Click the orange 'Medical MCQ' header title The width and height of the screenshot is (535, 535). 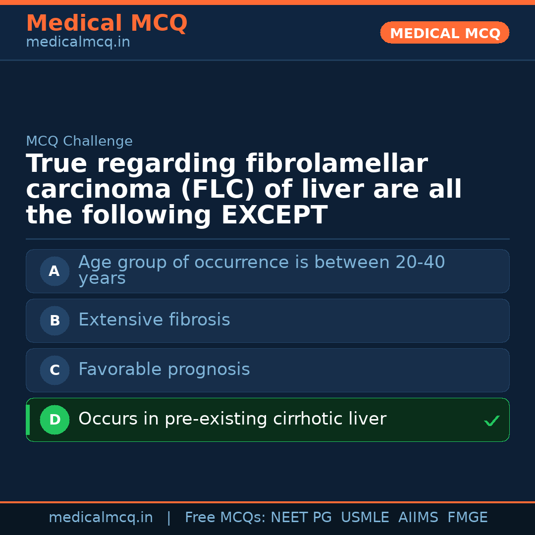click(x=107, y=23)
